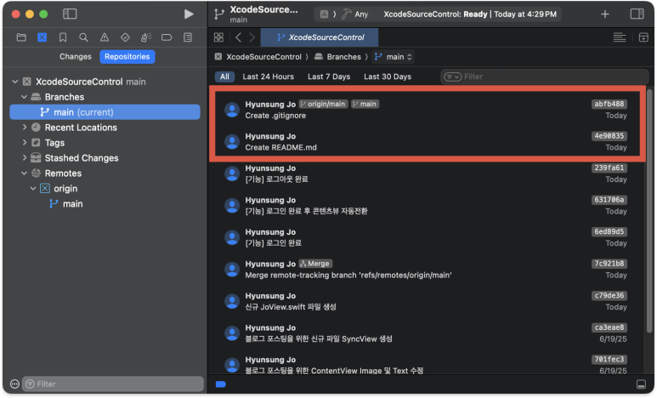The width and height of the screenshot is (657, 398).
Task: Choose the Any run destination
Action: tap(355, 14)
